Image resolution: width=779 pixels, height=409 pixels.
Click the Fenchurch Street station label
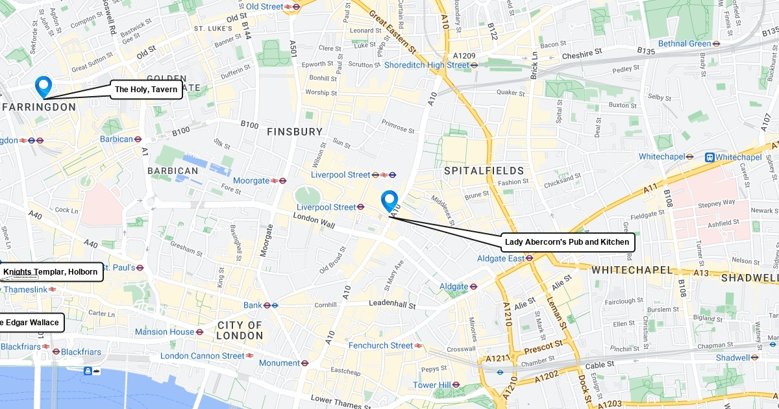pos(380,345)
